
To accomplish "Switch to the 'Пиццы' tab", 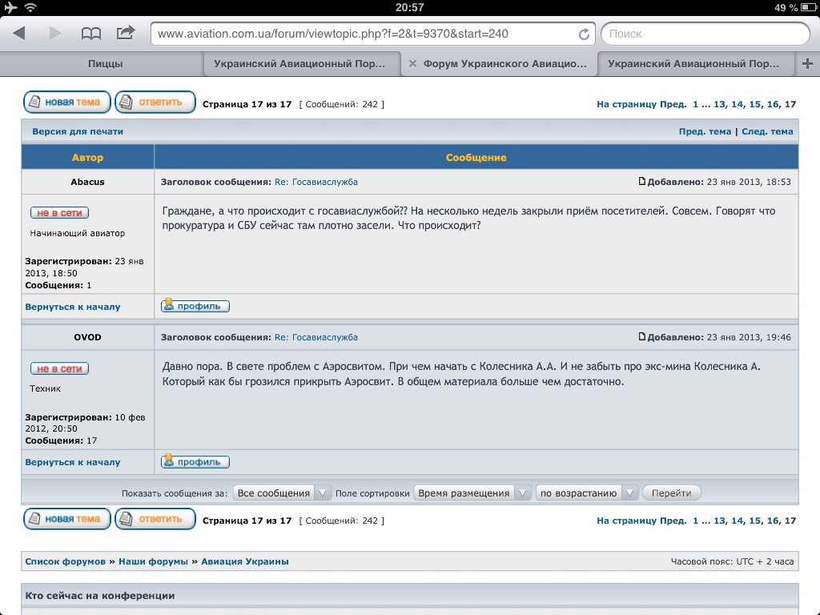I will (105, 64).
